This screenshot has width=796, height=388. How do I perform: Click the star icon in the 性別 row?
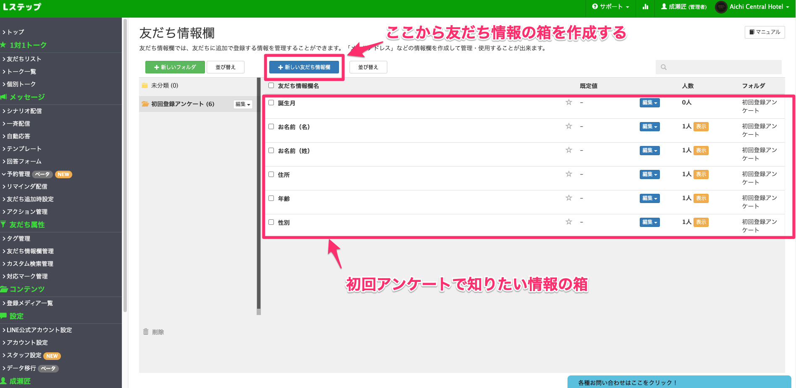pos(569,222)
